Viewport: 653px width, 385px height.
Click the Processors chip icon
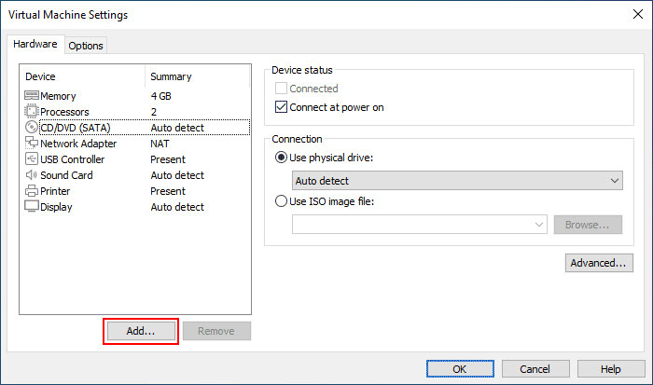[31, 112]
